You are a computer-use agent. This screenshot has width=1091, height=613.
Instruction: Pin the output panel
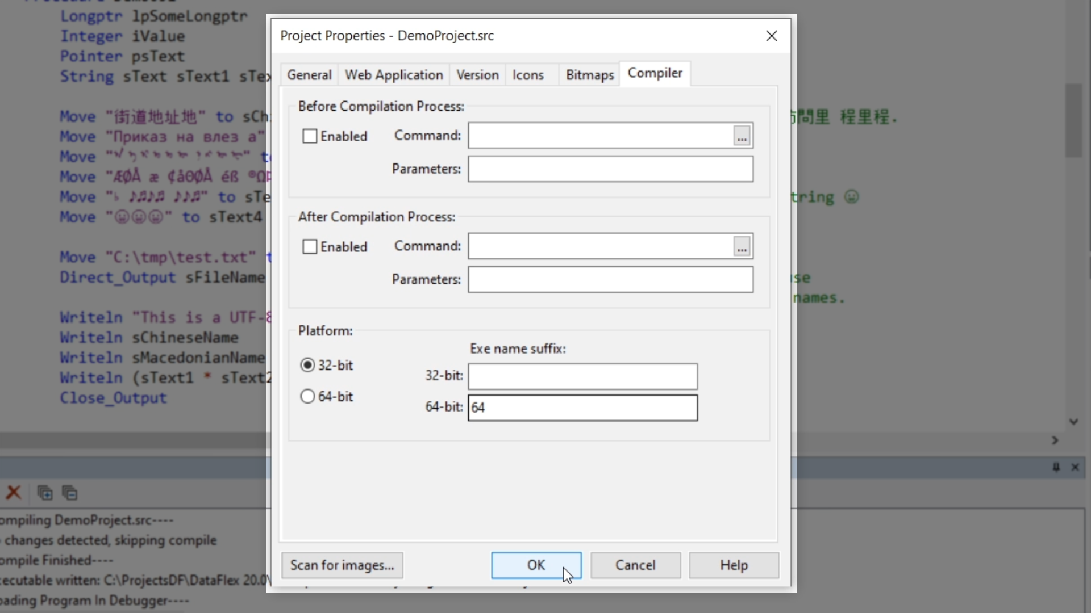click(x=1056, y=467)
